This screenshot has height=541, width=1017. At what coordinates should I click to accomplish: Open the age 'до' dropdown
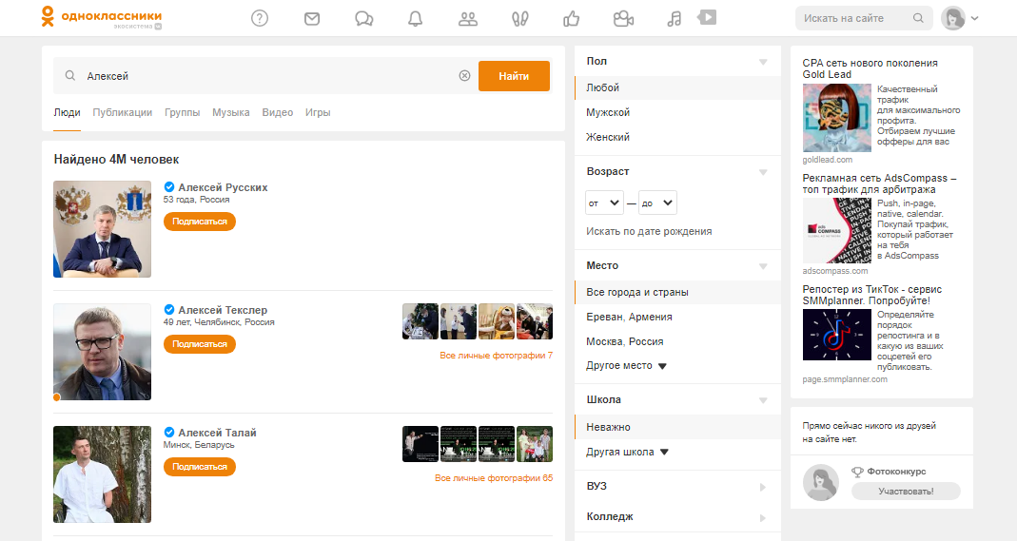point(656,203)
